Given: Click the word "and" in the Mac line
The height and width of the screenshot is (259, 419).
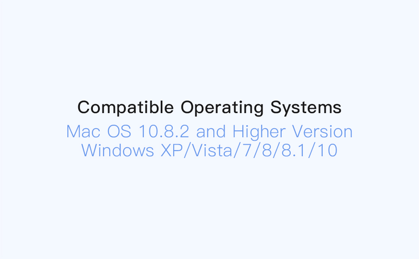Looking at the screenshot, I should point(211,131).
